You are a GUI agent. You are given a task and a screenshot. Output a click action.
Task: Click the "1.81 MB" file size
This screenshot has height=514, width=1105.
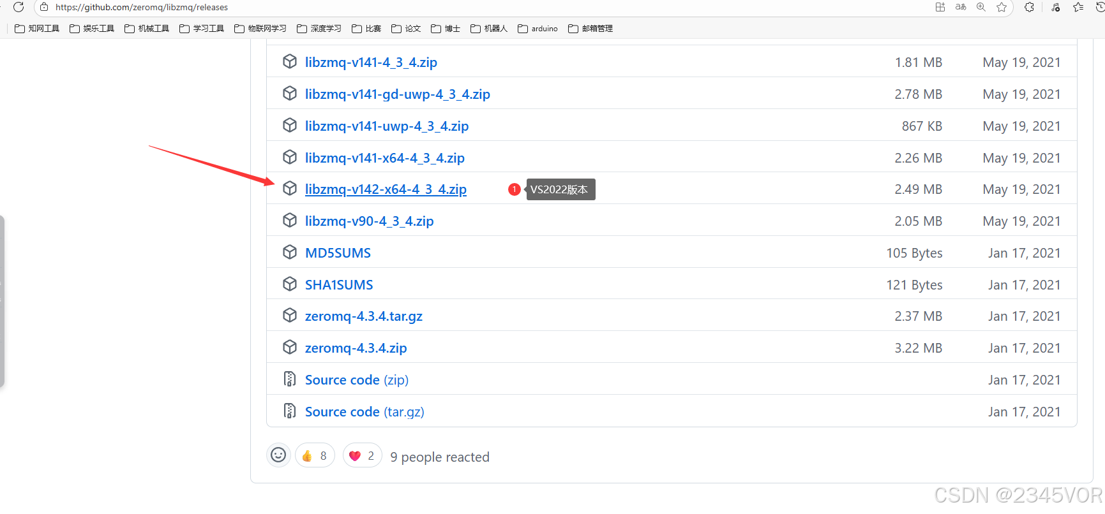919,62
